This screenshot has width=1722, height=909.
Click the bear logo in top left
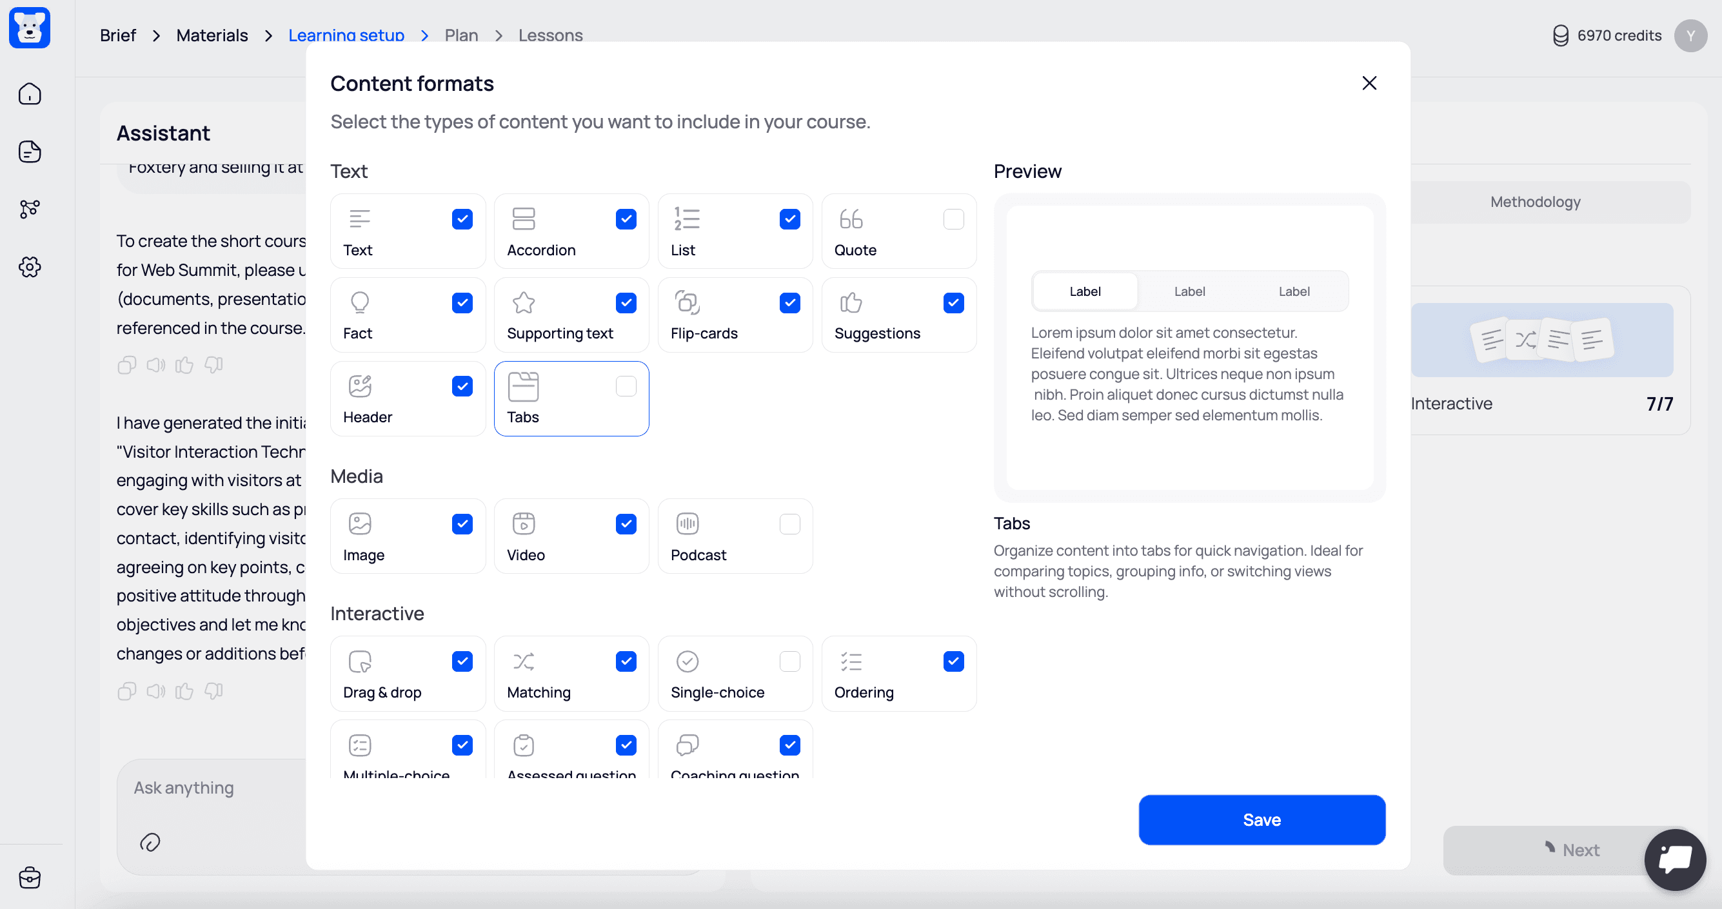pos(30,28)
